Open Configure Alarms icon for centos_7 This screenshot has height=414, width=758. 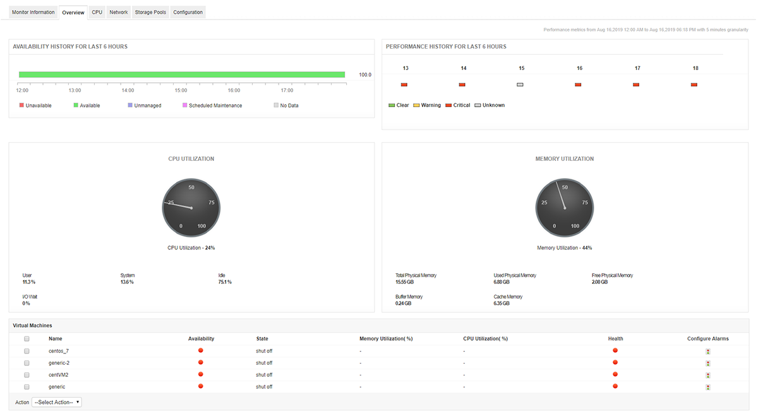(x=708, y=351)
